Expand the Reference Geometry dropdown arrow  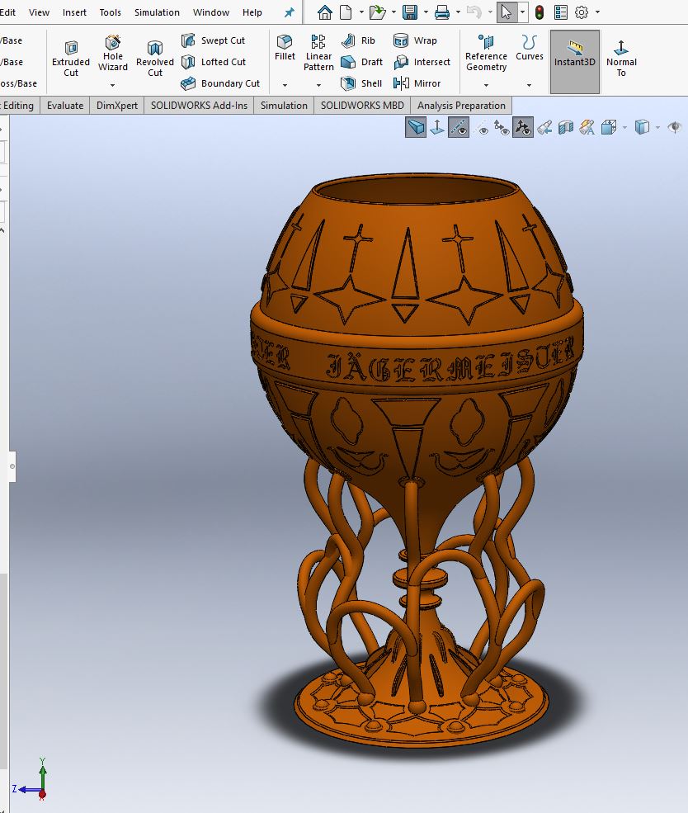486,84
